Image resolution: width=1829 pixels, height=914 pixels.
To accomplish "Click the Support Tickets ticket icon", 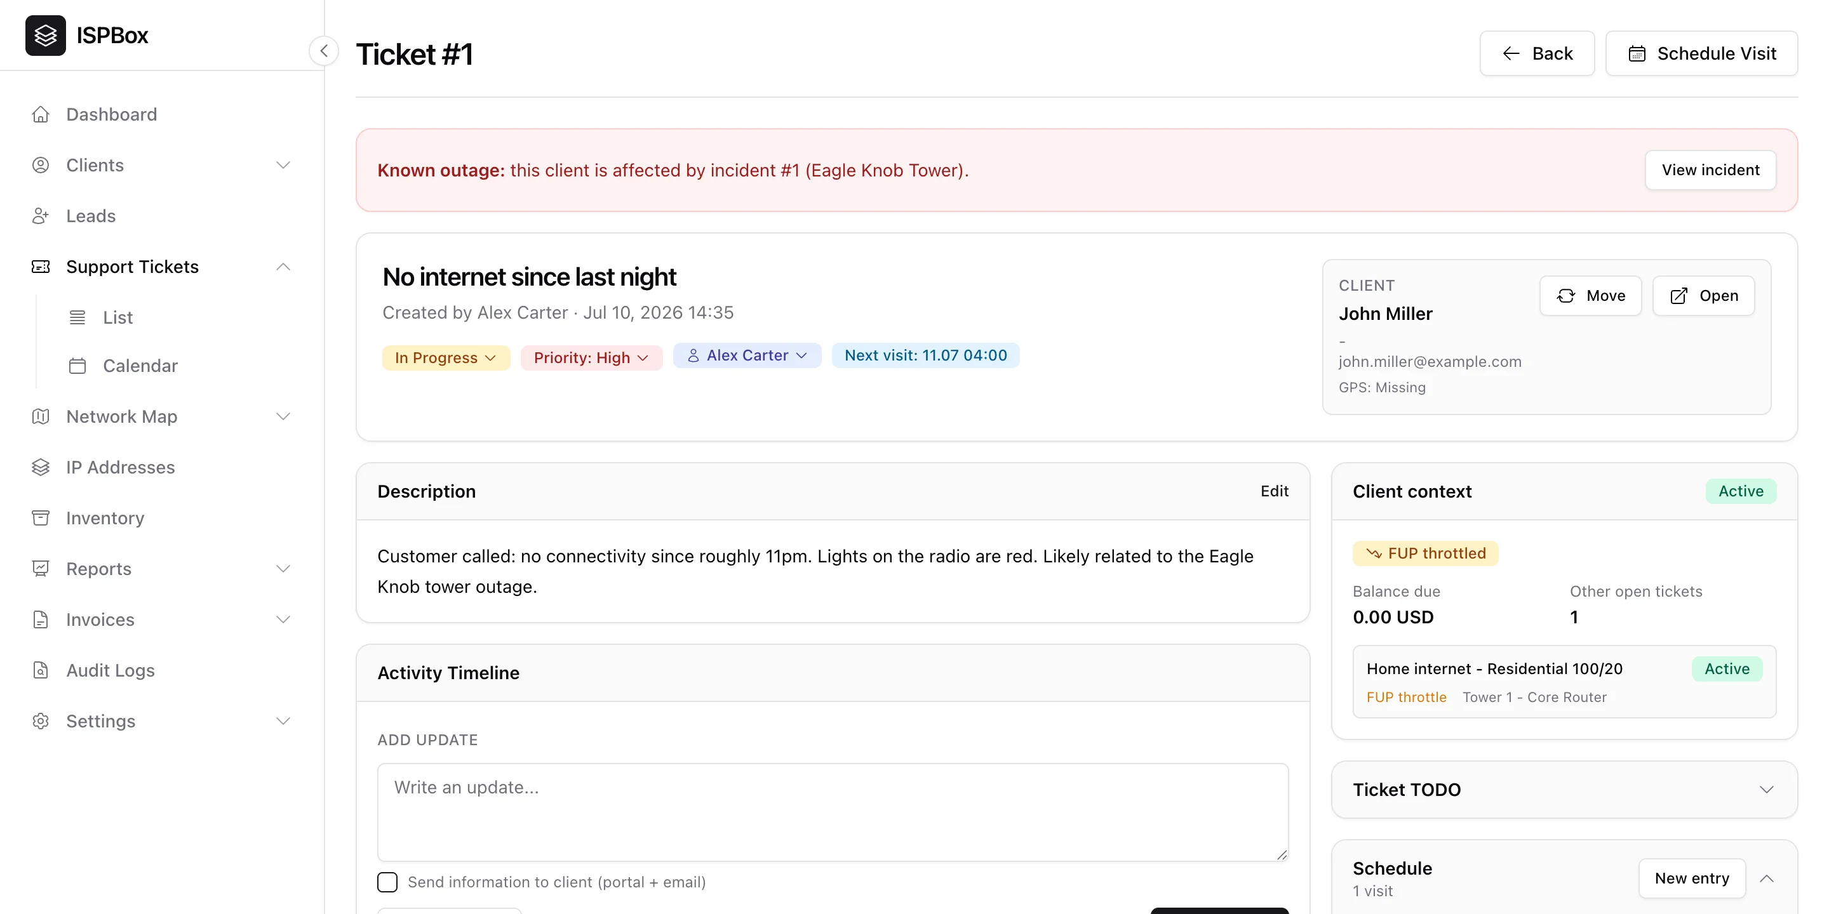I will [41, 267].
